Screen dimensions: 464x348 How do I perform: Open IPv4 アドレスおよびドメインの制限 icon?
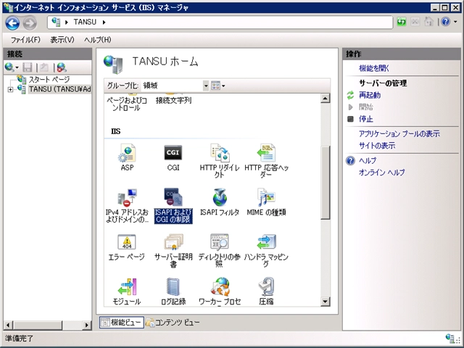pos(127,206)
